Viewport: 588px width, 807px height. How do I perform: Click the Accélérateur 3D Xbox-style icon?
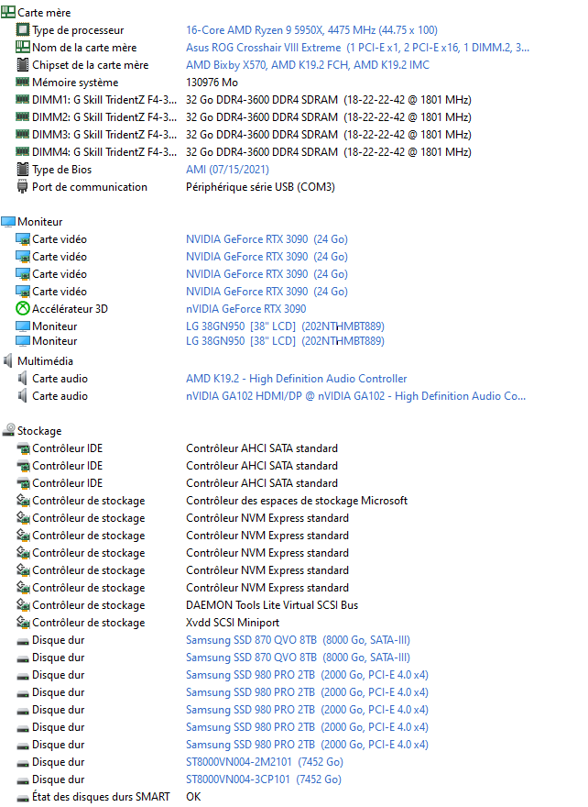pos(23,308)
